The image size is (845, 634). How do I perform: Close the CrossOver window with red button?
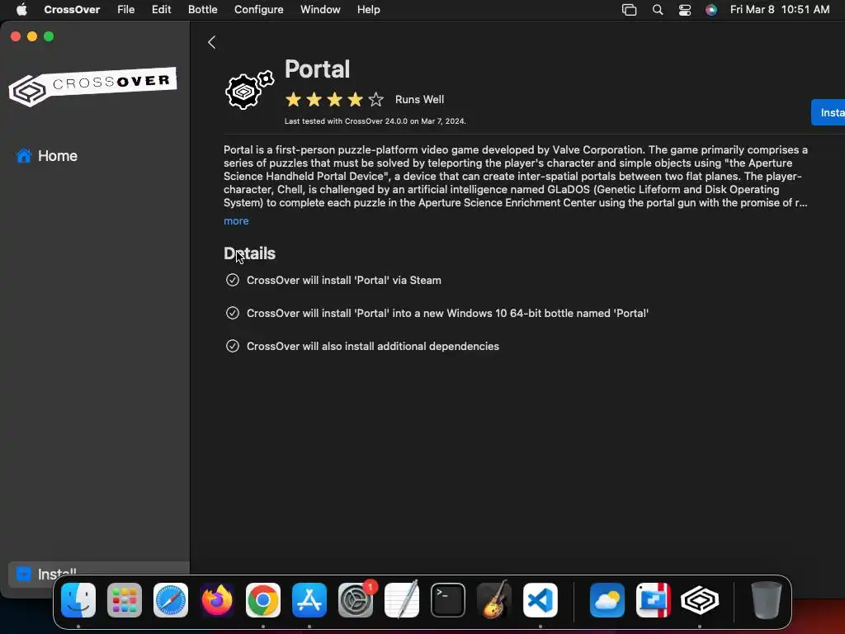pyautogui.click(x=16, y=36)
